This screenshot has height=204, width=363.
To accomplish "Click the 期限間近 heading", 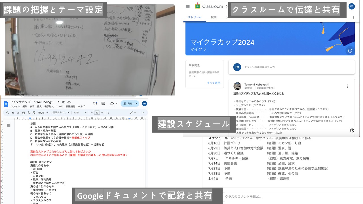I will 195,65.
